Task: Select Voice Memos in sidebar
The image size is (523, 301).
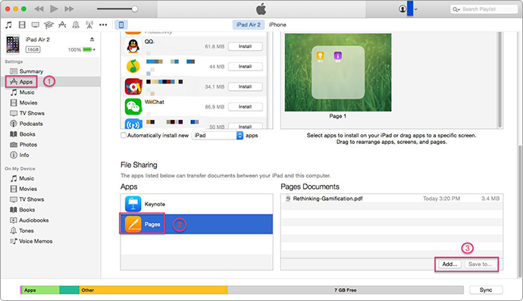Action: [x=36, y=241]
